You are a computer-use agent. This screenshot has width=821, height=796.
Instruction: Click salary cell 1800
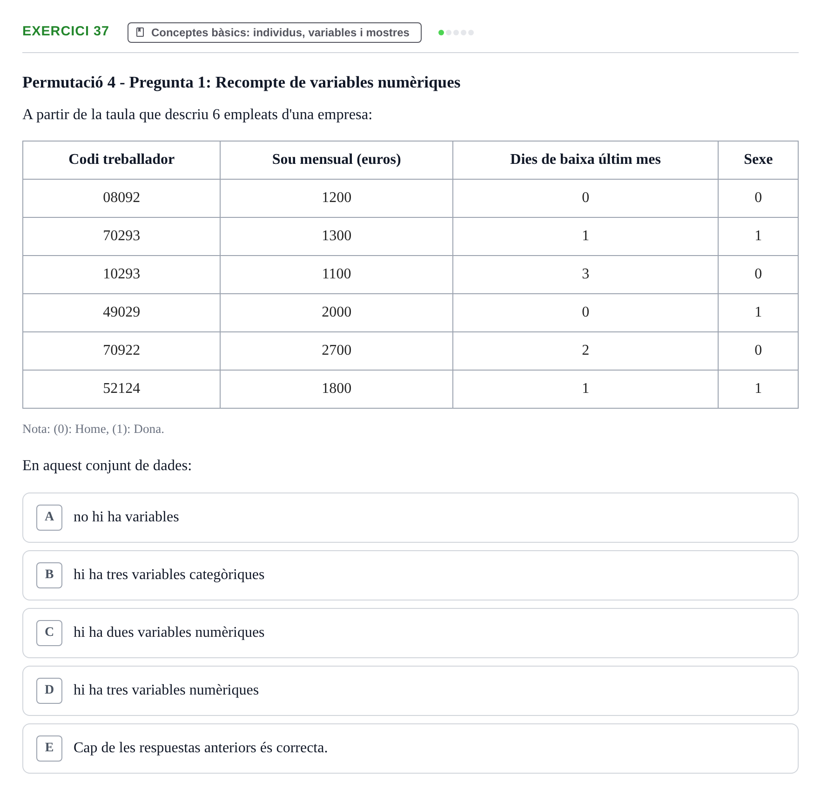tap(336, 389)
